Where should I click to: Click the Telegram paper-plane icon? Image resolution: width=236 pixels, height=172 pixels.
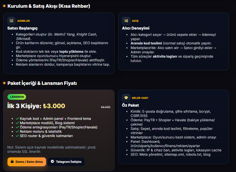tap(52, 162)
